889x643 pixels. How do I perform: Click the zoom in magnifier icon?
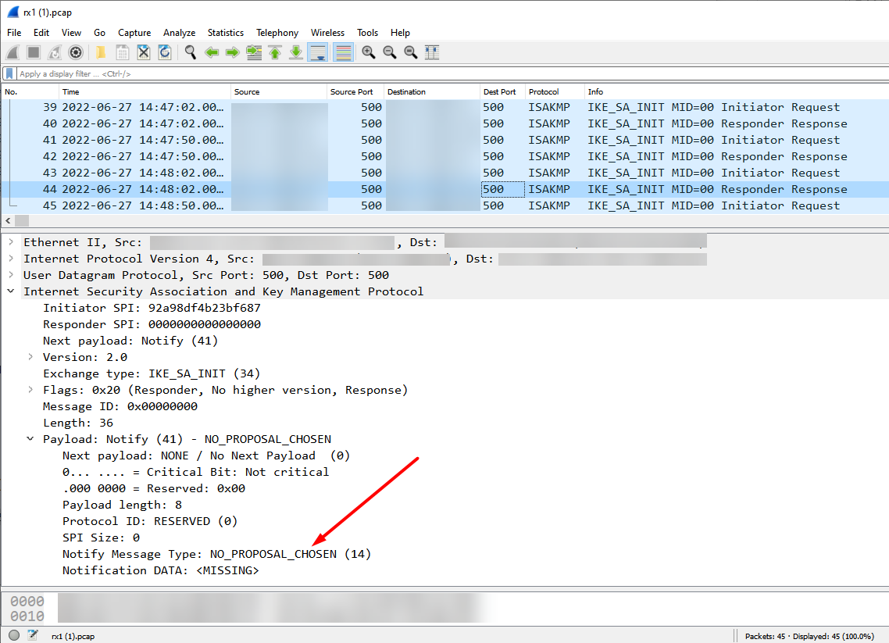click(x=369, y=52)
